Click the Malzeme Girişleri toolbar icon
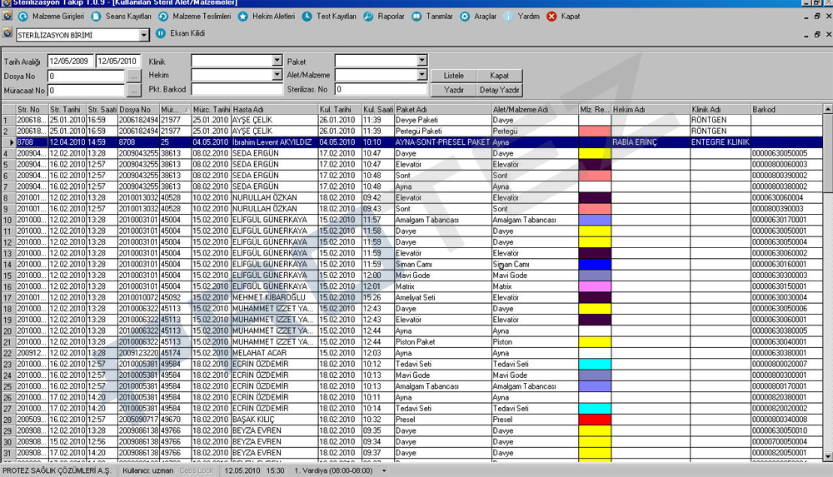This screenshot has width=833, height=477. (x=22, y=17)
